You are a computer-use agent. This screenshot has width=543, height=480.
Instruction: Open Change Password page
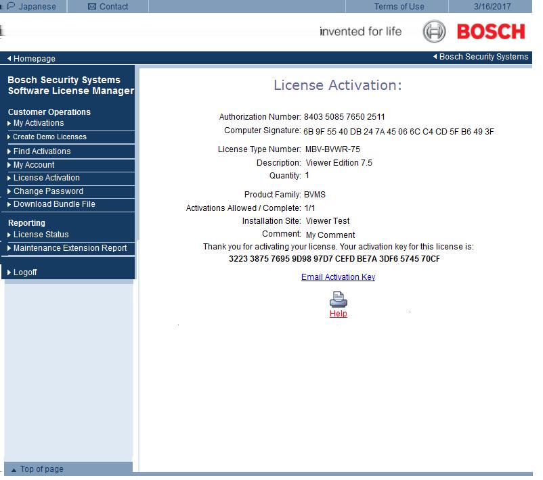point(48,191)
